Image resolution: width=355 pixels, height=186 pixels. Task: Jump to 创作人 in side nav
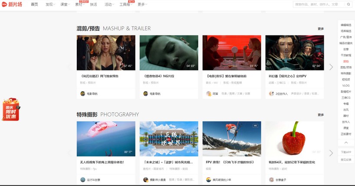point(346,122)
